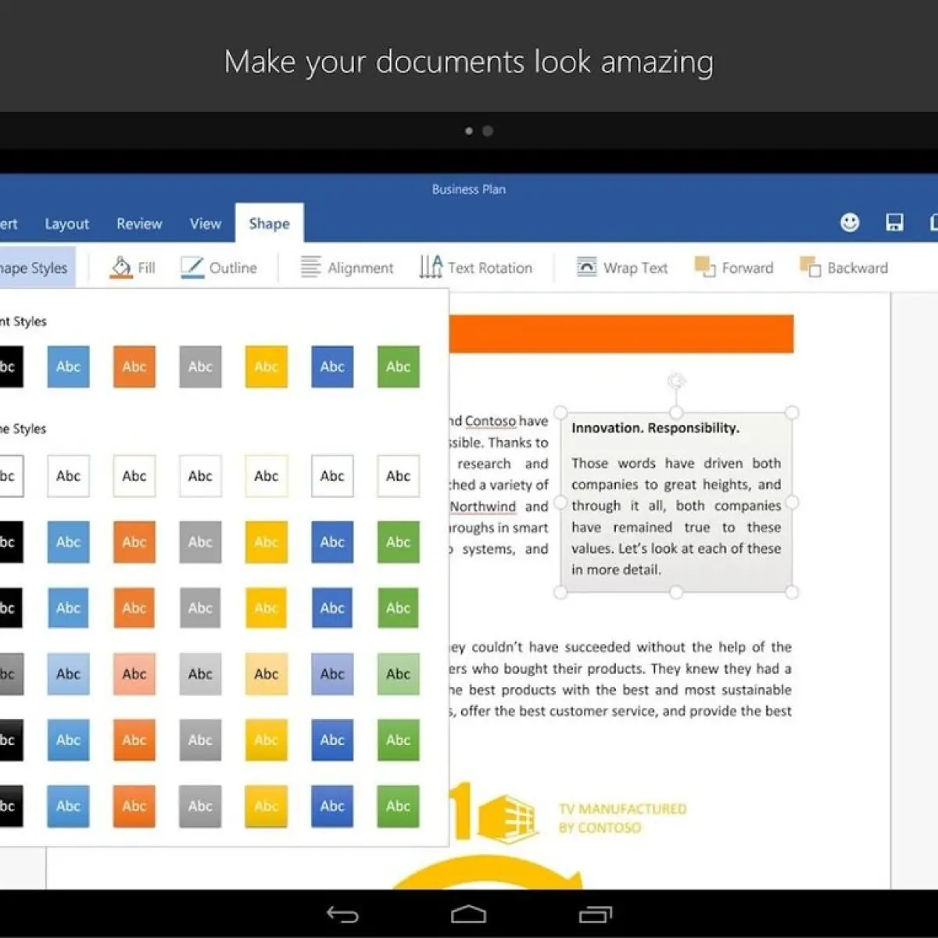Select the gray style in the bottom row

[x=200, y=806]
